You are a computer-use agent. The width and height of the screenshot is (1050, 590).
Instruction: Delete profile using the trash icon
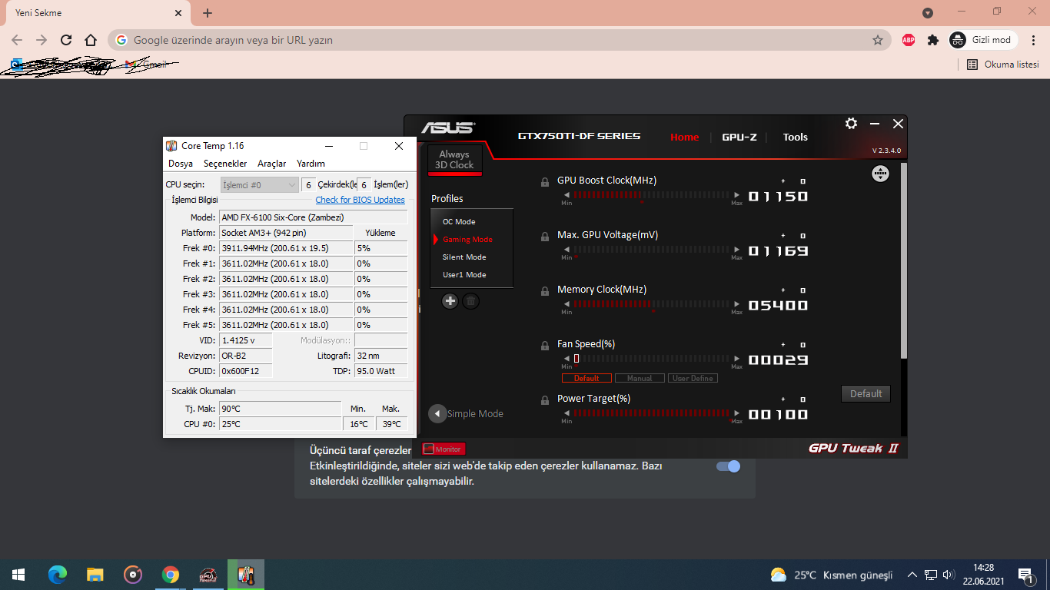coord(471,301)
